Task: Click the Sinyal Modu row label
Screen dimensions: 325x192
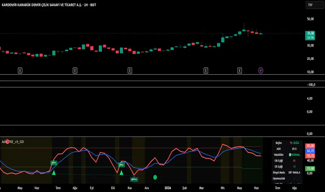Action: coord(279,173)
